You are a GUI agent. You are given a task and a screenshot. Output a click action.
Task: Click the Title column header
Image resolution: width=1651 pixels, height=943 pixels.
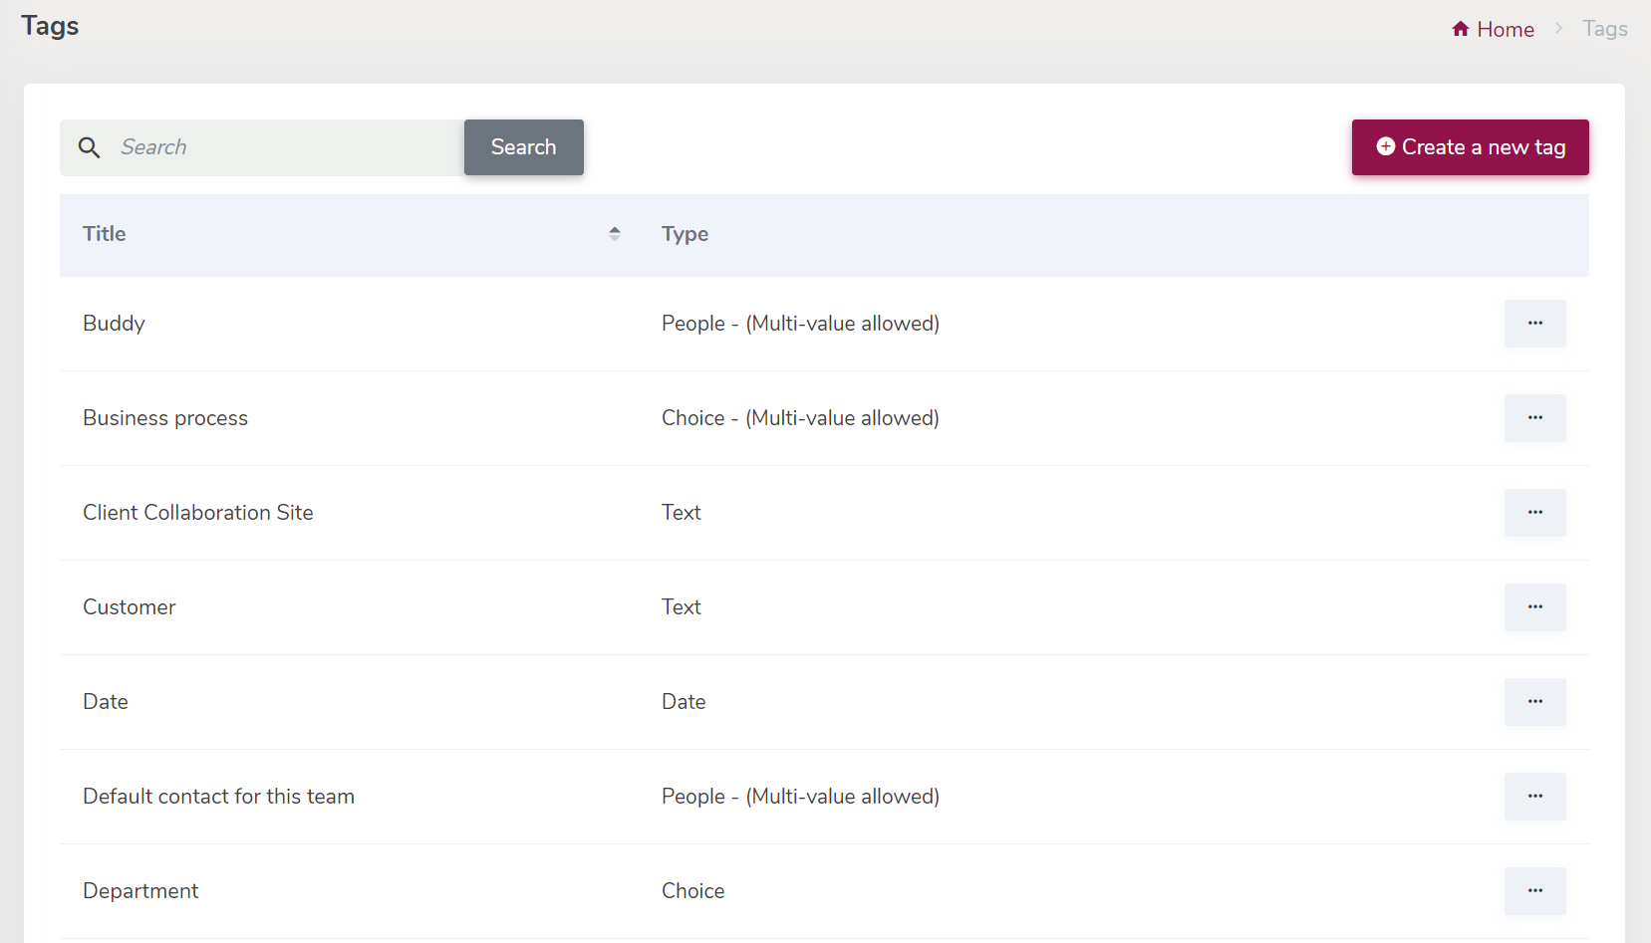click(104, 234)
